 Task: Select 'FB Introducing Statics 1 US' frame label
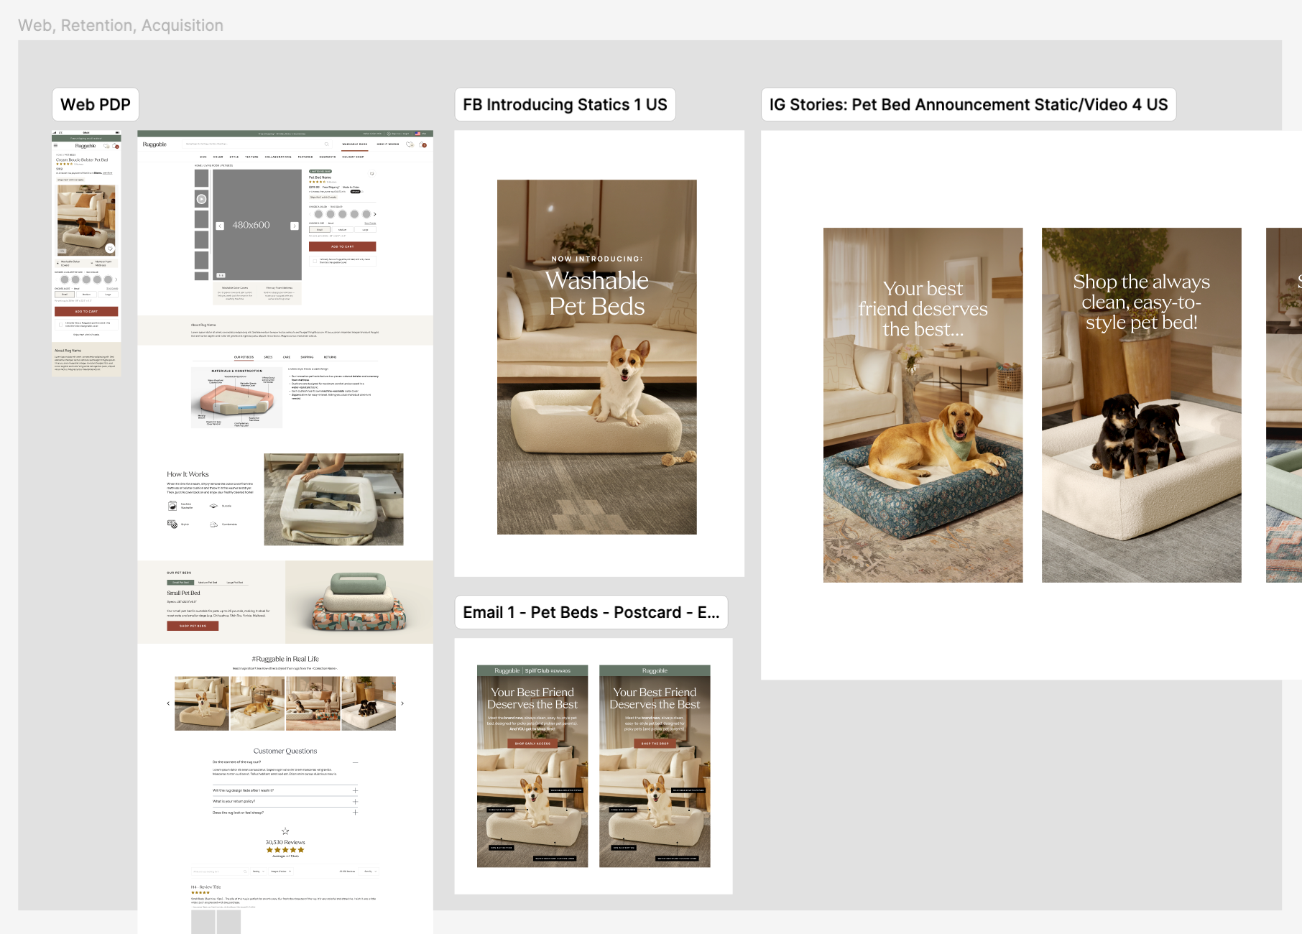click(x=565, y=104)
